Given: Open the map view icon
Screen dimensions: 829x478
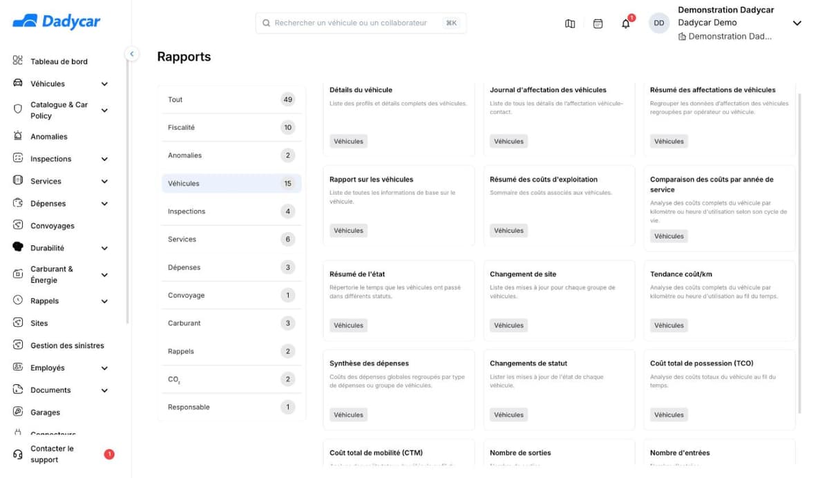Looking at the screenshot, I should [570, 23].
